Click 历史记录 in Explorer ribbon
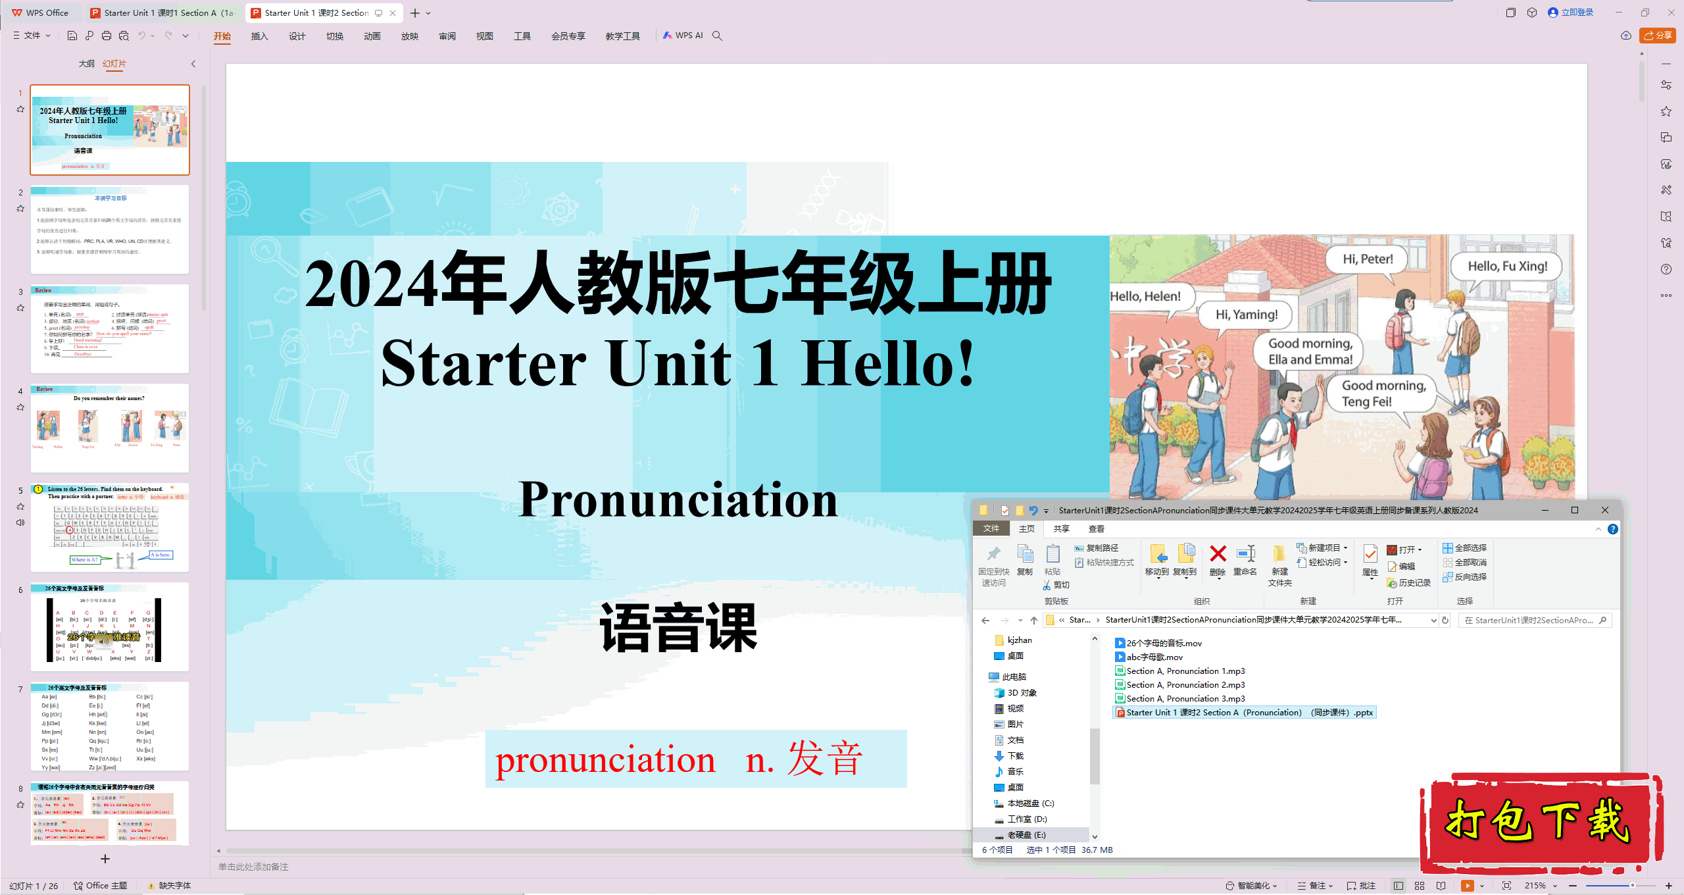The width and height of the screenshot is (1684, 895). point(1409,583)
